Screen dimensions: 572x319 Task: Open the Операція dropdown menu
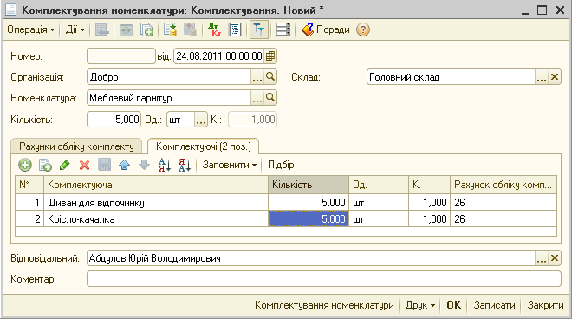tap(31, 29)
